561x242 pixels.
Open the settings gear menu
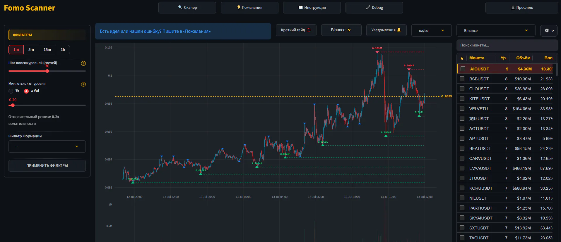549,30
